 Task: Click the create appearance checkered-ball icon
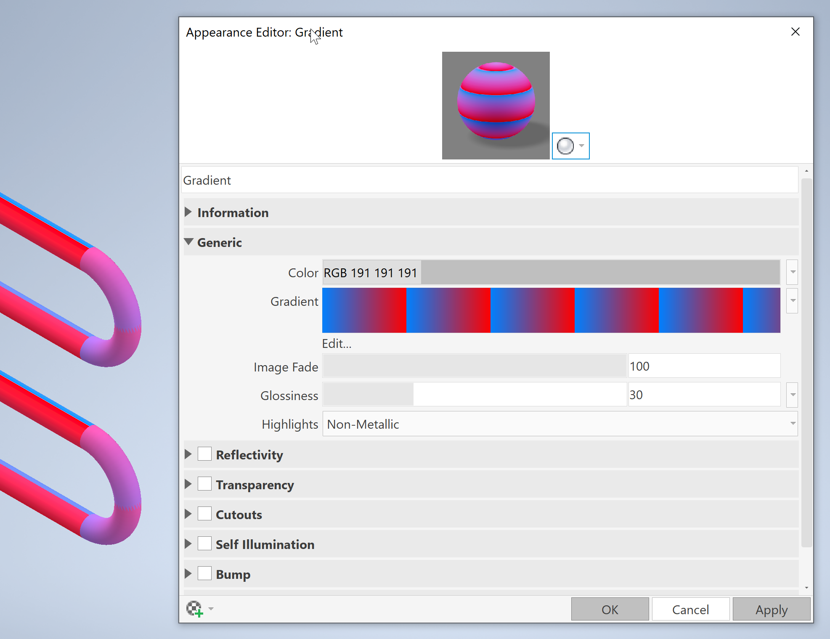(194, 608)
